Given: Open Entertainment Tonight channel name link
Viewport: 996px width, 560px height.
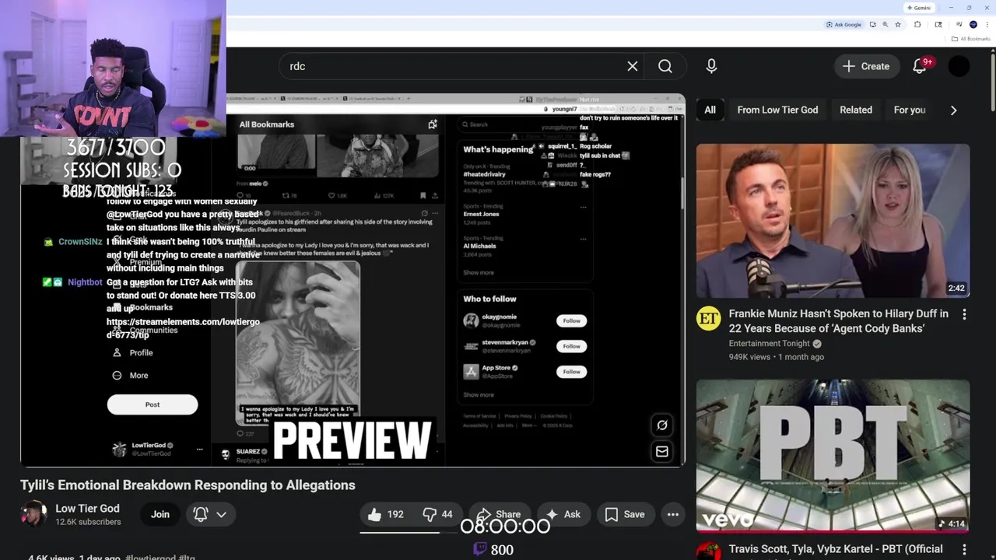Looking at the screenshot, I should point(768,343).
